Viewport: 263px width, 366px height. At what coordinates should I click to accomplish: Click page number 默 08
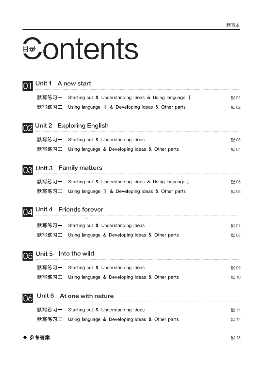(236, 235)
